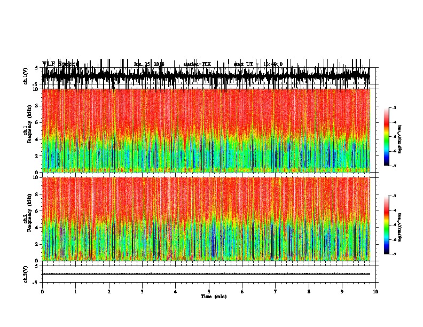This screenshot has width=423, height=327.
Task: Click the 'start UT' header text
Action: coord(244,64)
